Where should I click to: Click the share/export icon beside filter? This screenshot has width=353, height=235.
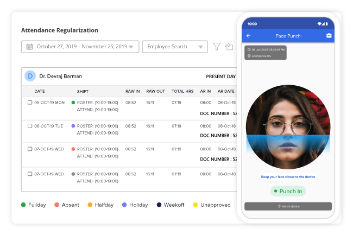tap(229, 47)
